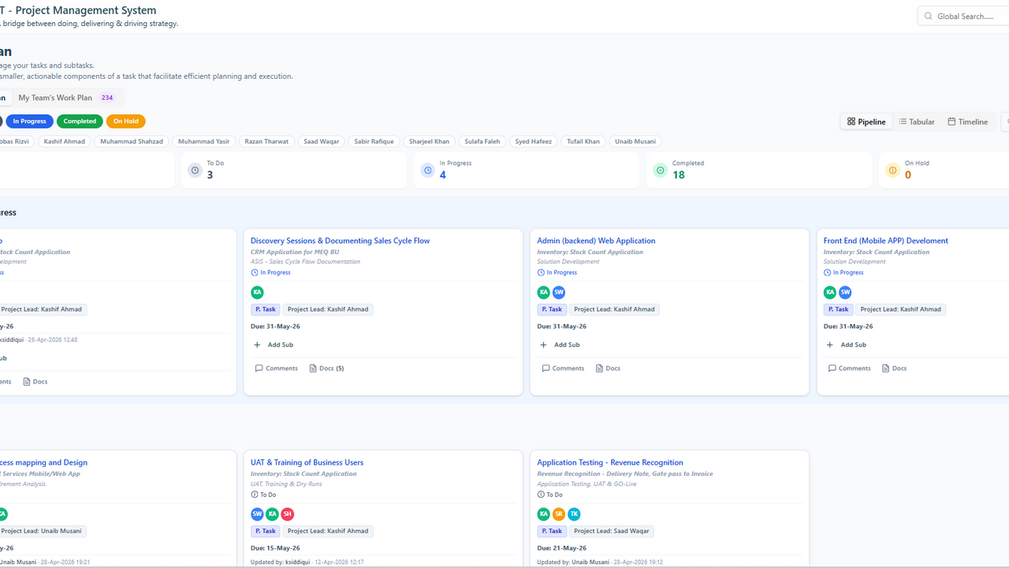Image resolution: width=1009 pixels, height=568 pixels.
Task: Toggle the On Hold status filter
Action: 126,121
